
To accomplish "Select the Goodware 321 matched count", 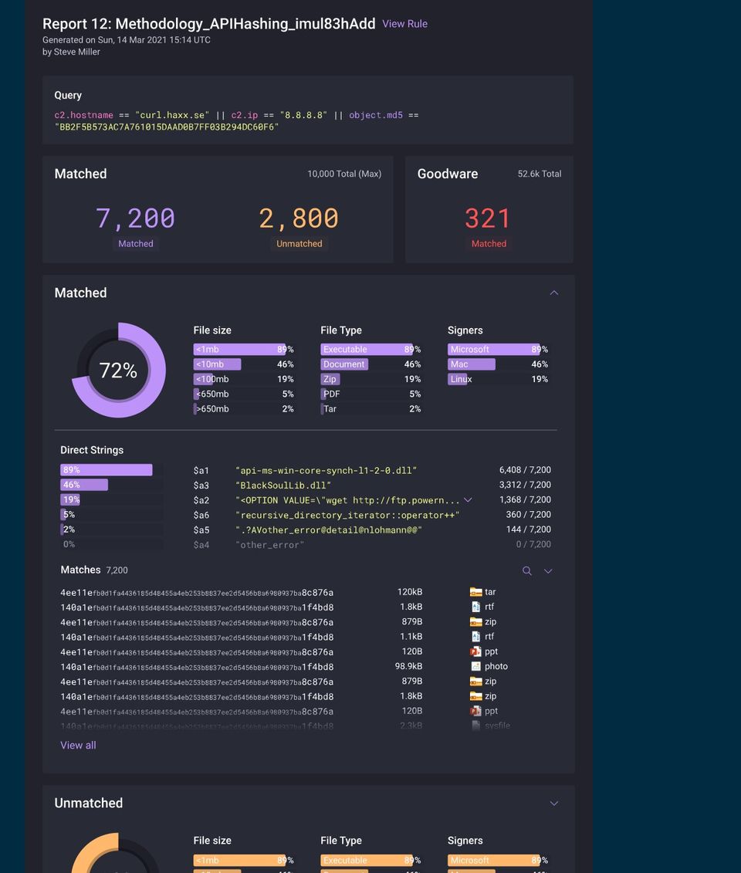I will coord(488,218).
